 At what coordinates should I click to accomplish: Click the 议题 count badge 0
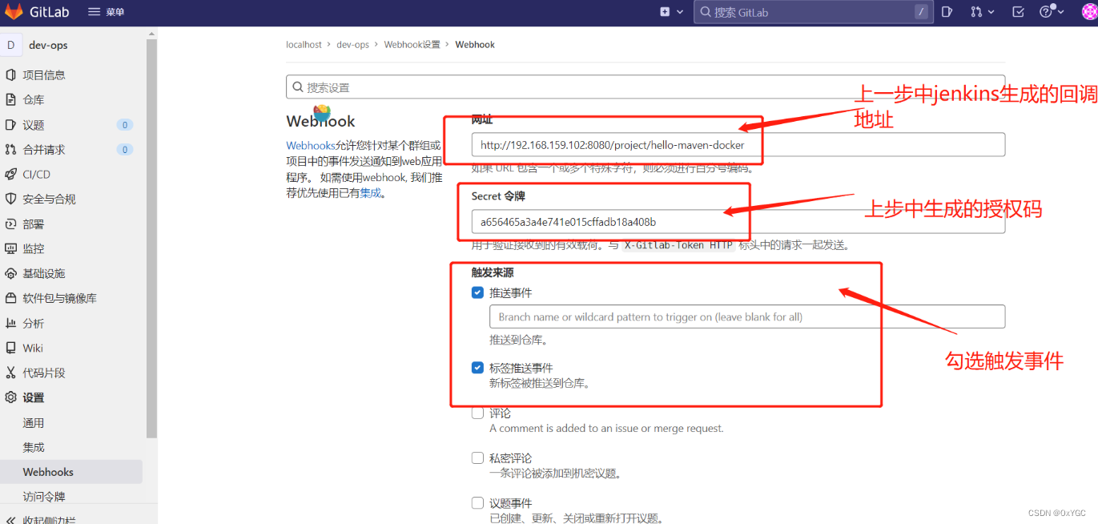[124, 125]
